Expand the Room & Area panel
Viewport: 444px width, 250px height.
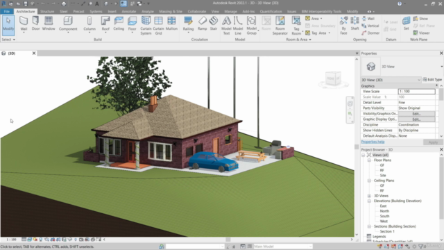tap(298, 40)
